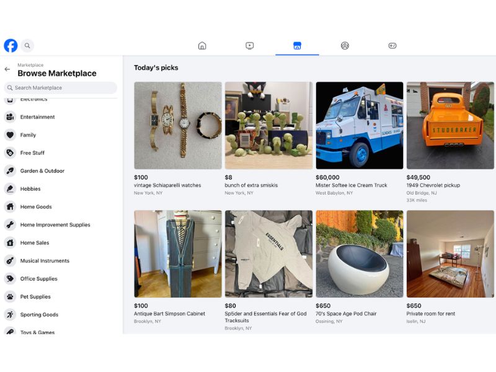Click the Facebook logo icon
The width and height of the screenshot is (496, 372).
11,45
